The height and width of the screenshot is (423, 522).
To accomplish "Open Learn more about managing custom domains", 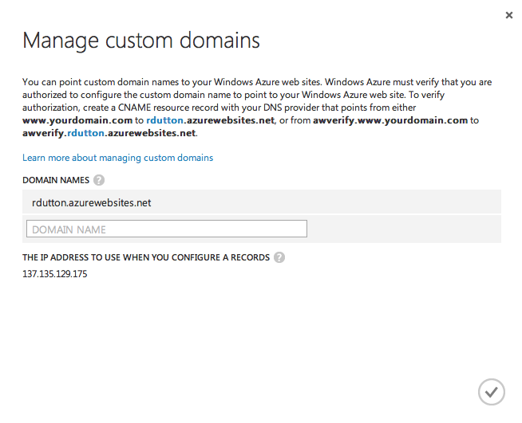I will pyautogui.click(x=117, y=158).
